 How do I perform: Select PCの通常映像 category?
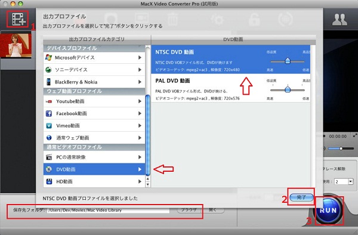pyautogui.click(x=94, y=157)
